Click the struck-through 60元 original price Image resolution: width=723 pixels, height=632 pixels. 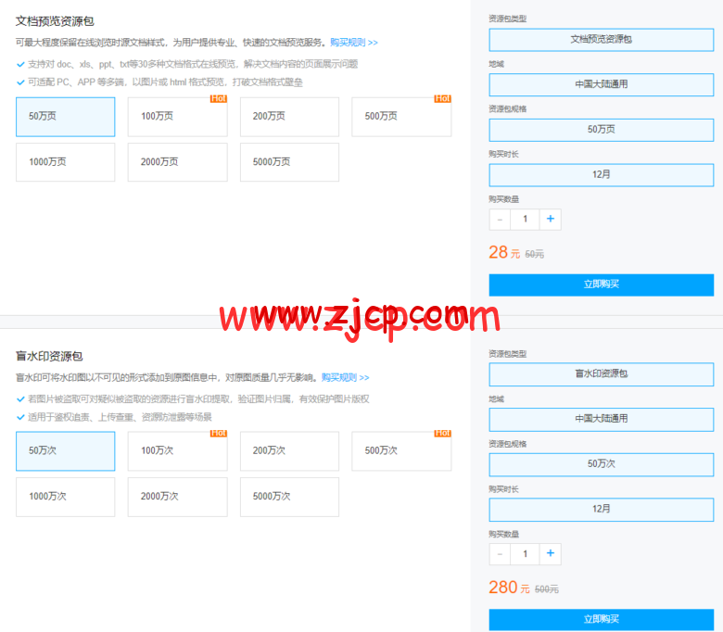click(535, 254)
